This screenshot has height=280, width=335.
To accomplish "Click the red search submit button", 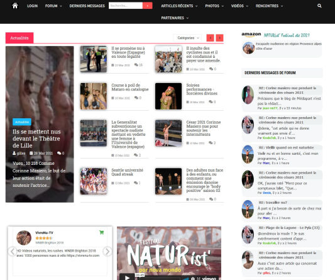I will (x=148, y=6).
